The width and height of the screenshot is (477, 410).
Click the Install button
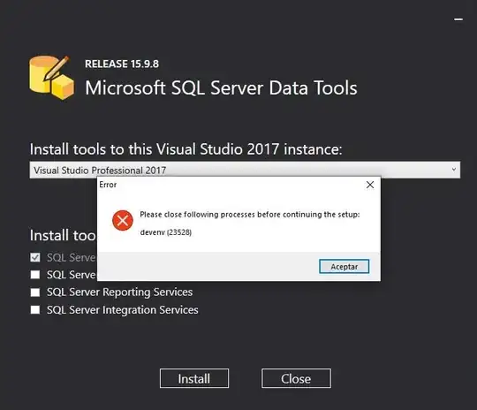pyautogui.click(x=194, y=378)
